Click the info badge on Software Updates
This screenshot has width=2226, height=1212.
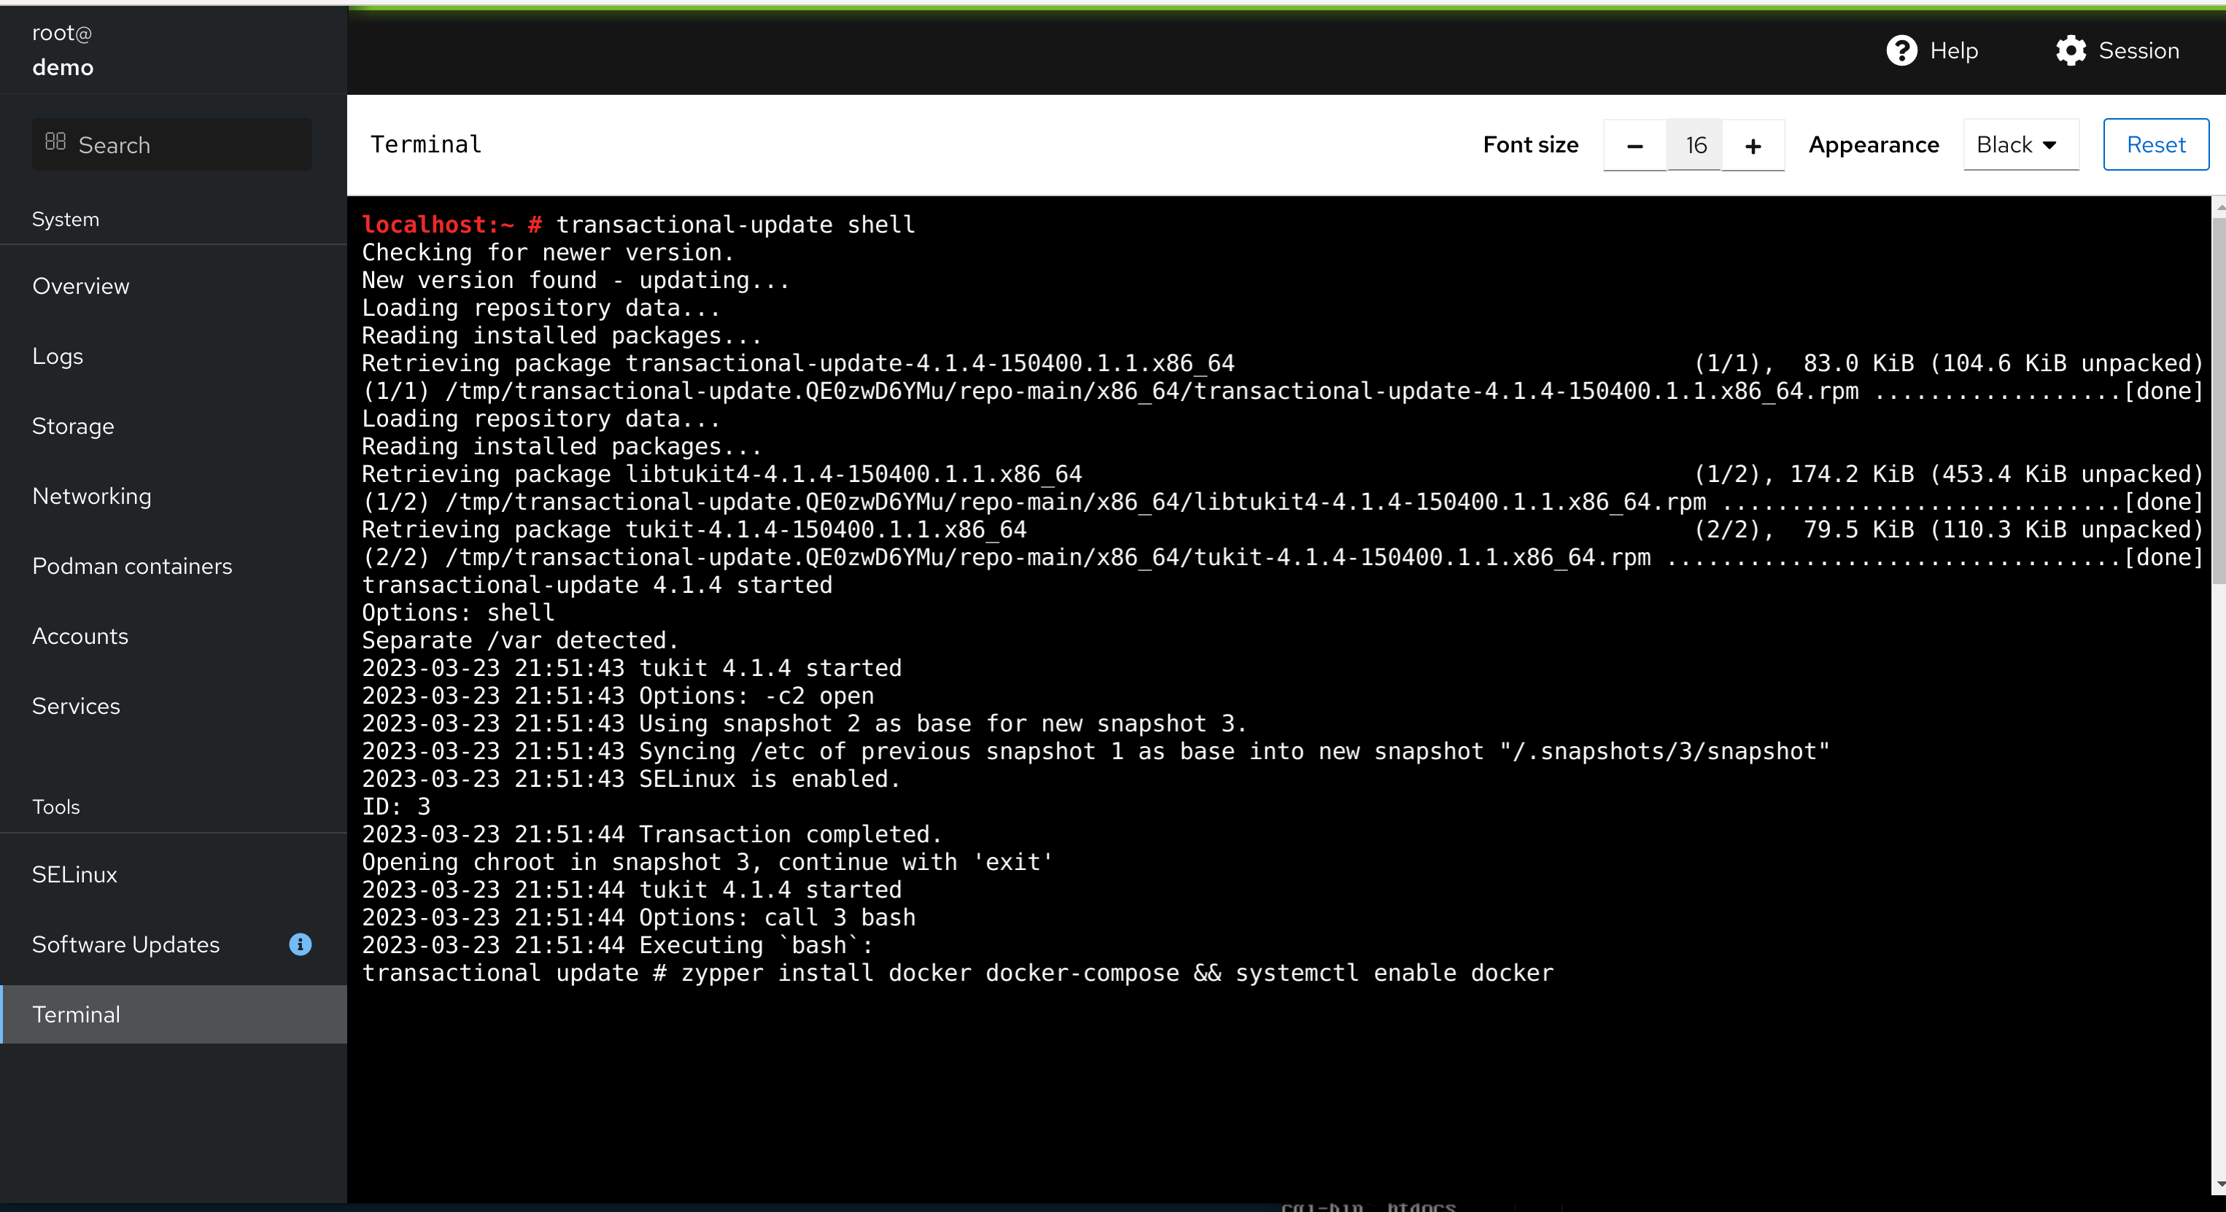tap(300, 944)
